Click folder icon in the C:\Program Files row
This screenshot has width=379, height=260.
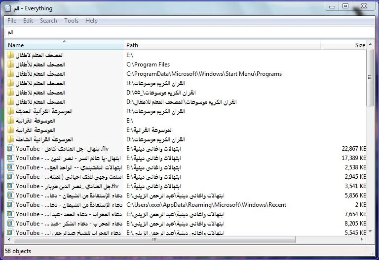click(10, 65)
